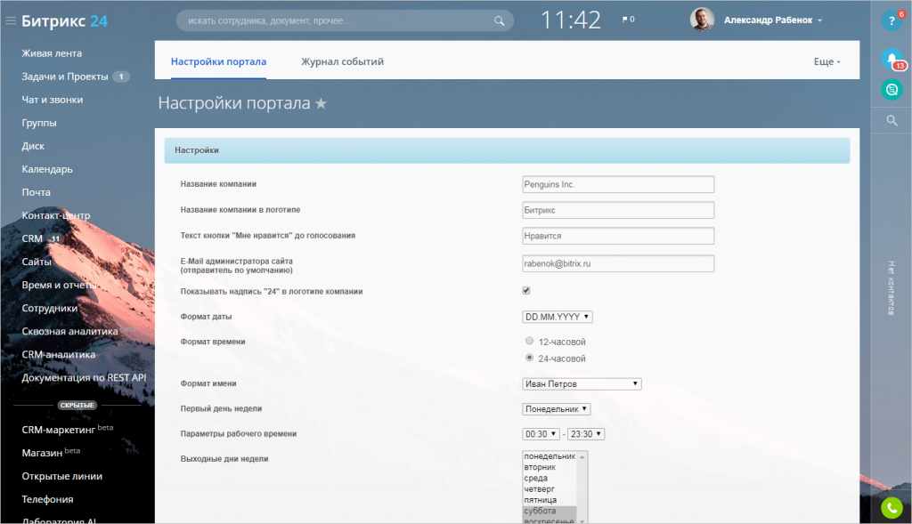Image resolution: width=912 pixels, height=524 pixels.
Task: Open Сквозная аналитика menu item
Action: point(69,331)
